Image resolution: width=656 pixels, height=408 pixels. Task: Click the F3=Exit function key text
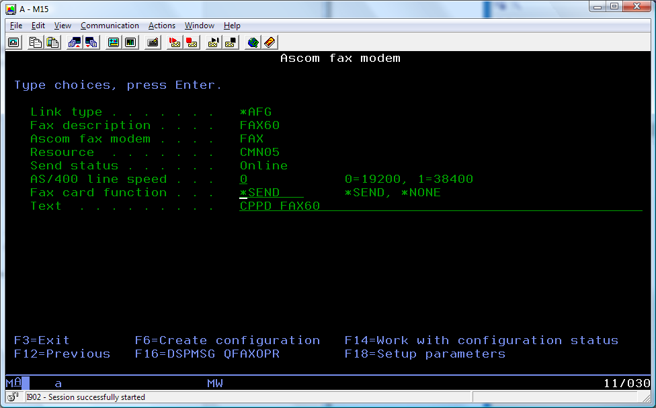pyautogui.click(x=42, y=340)
